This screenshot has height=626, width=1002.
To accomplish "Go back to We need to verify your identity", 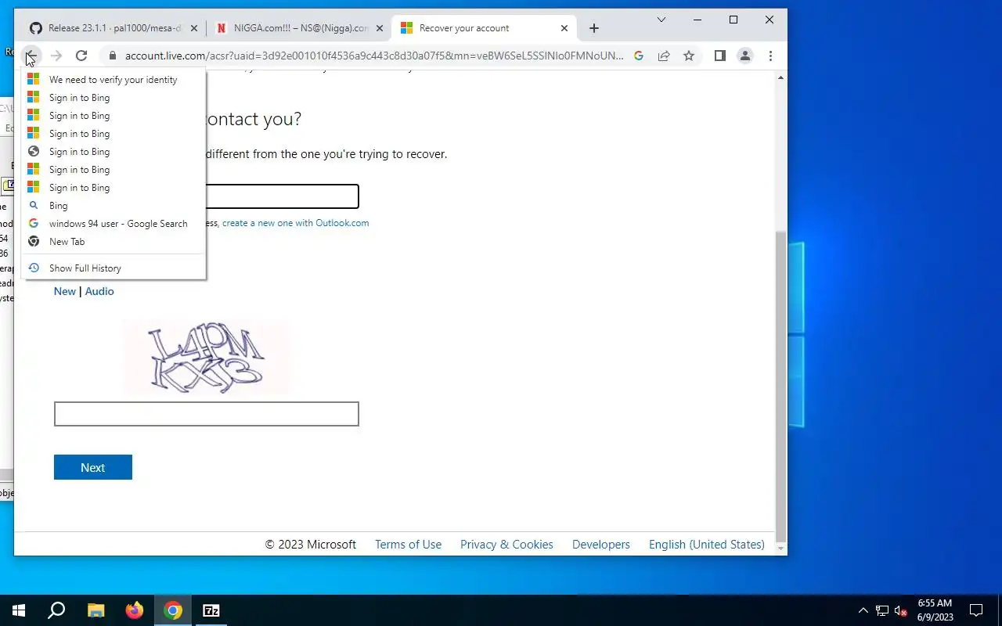I will (x=114, y=80).
